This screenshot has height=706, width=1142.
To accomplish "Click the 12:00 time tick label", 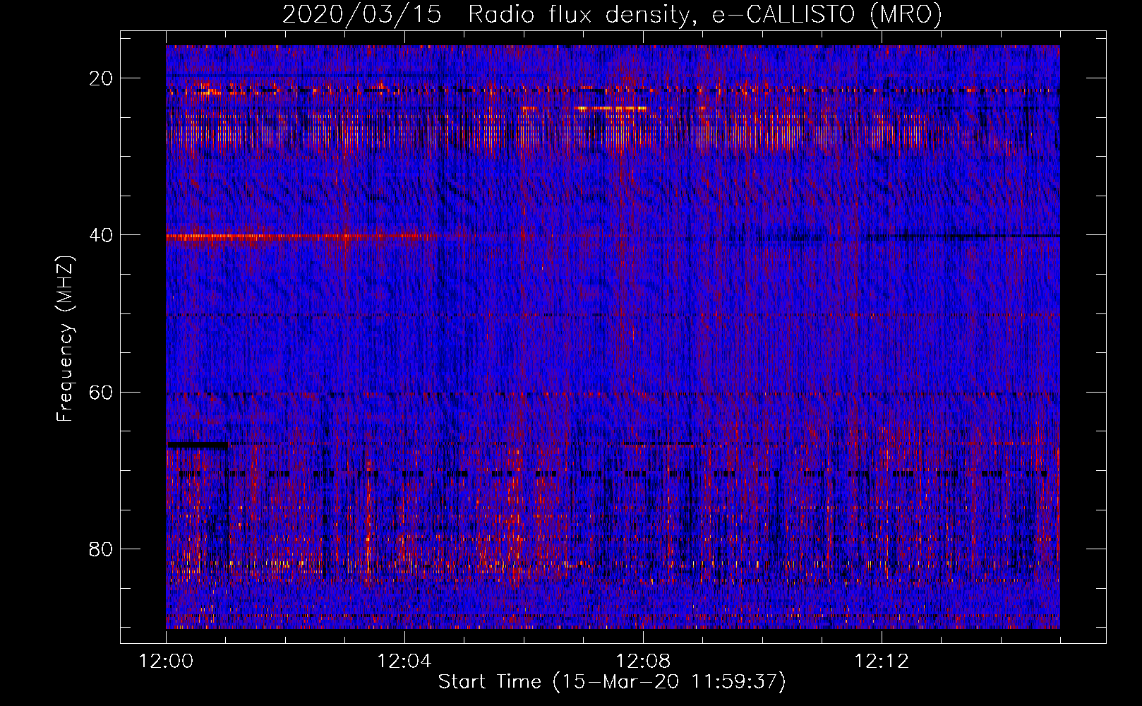I will (x=167, y=662).
